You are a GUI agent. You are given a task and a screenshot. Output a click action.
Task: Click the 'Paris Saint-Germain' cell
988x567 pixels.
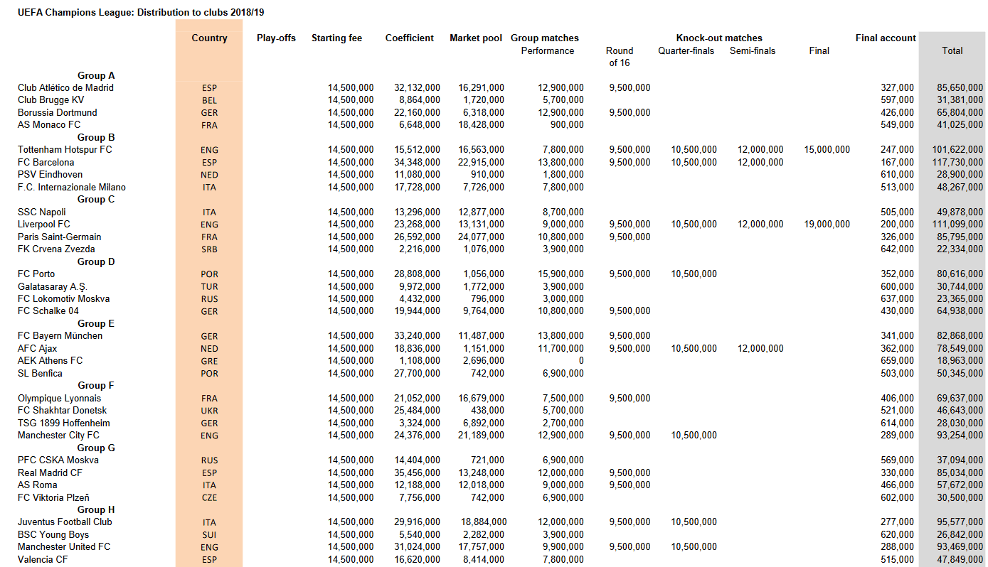point(60,237)
